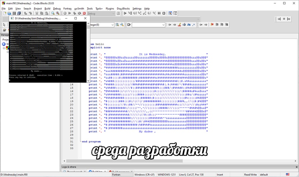
Task: Click the Jump forward icon at toolbar right
Action: click(x=289, y=19)
